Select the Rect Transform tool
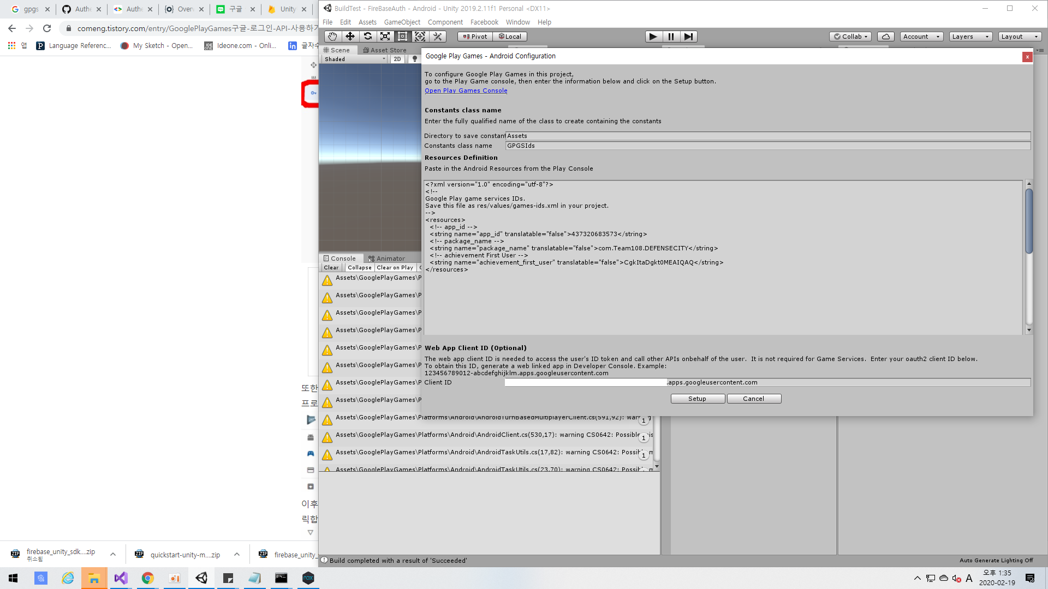 click(402, 37)
